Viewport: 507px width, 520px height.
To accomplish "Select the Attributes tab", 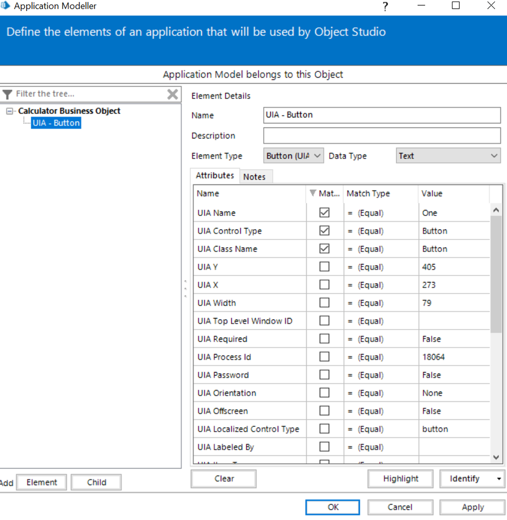I will (215, 176).
